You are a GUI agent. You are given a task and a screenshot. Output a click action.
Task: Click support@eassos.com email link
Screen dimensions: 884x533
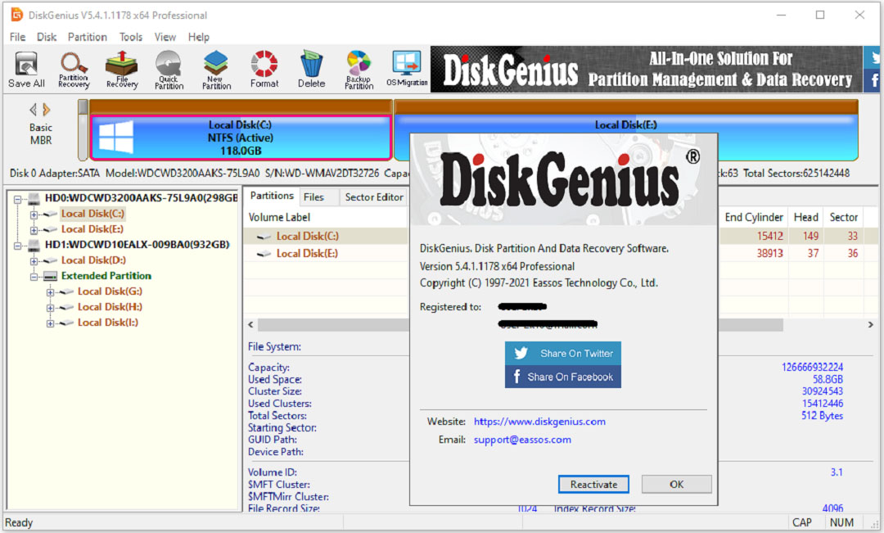tap(522, 440)
